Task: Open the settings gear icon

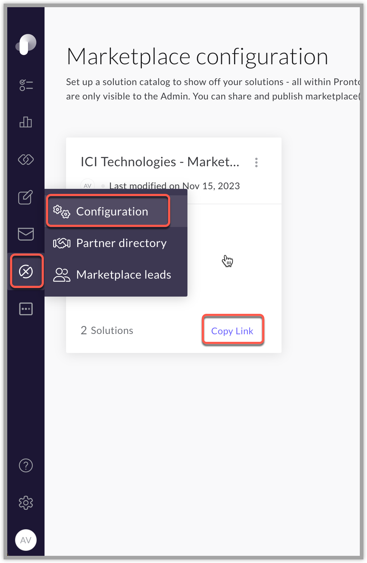Action: 26,503
